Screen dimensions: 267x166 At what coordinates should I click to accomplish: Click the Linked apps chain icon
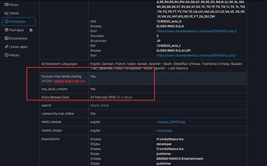[x=7, y=46]
